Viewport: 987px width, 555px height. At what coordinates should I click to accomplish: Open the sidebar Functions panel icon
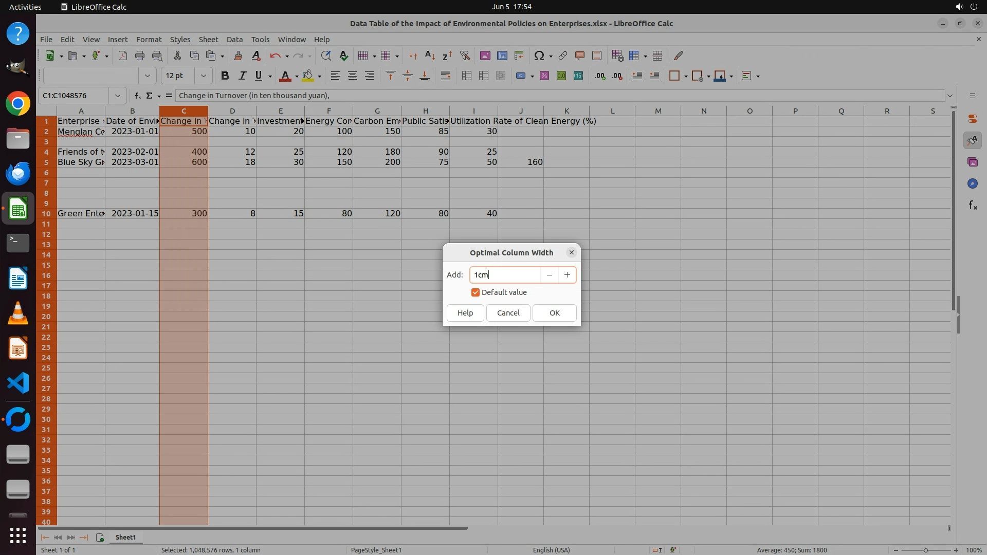(x=973, y=206)
